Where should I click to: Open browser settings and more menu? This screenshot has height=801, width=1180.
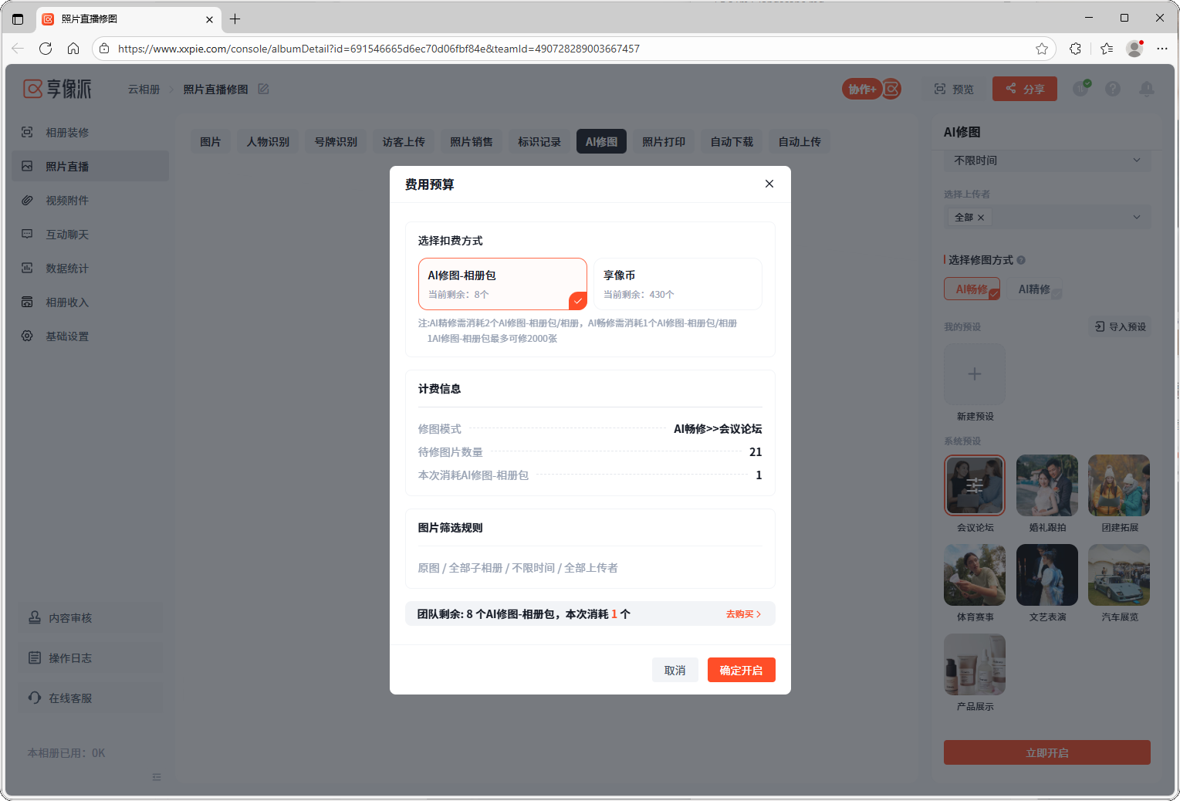1161,49
